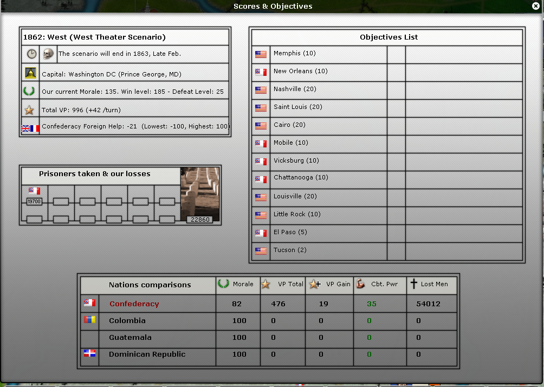Select the Nashville (20) objective entry
Viewport: 544px width, 387px height.
point(295,89)
